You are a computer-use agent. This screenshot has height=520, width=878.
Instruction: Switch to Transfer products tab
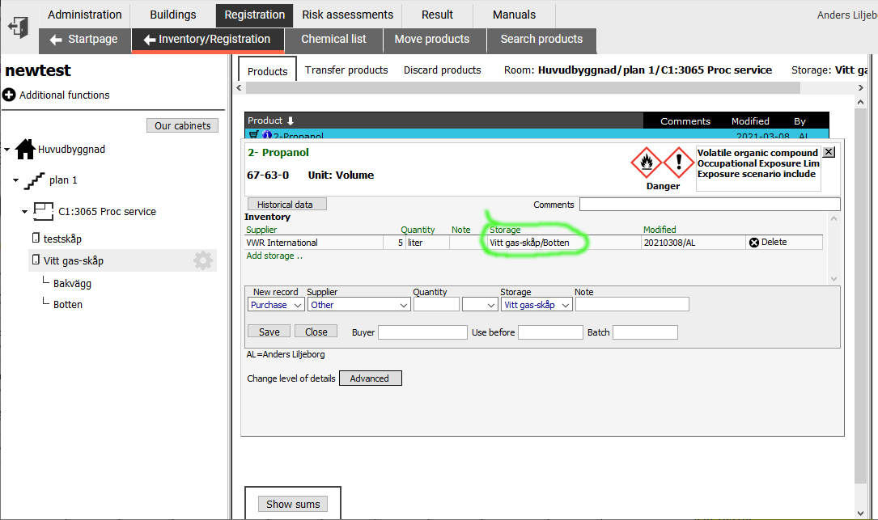pos(346,70)
